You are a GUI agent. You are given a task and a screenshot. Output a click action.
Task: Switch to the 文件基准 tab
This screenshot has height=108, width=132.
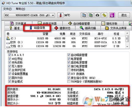pos(18,24)
